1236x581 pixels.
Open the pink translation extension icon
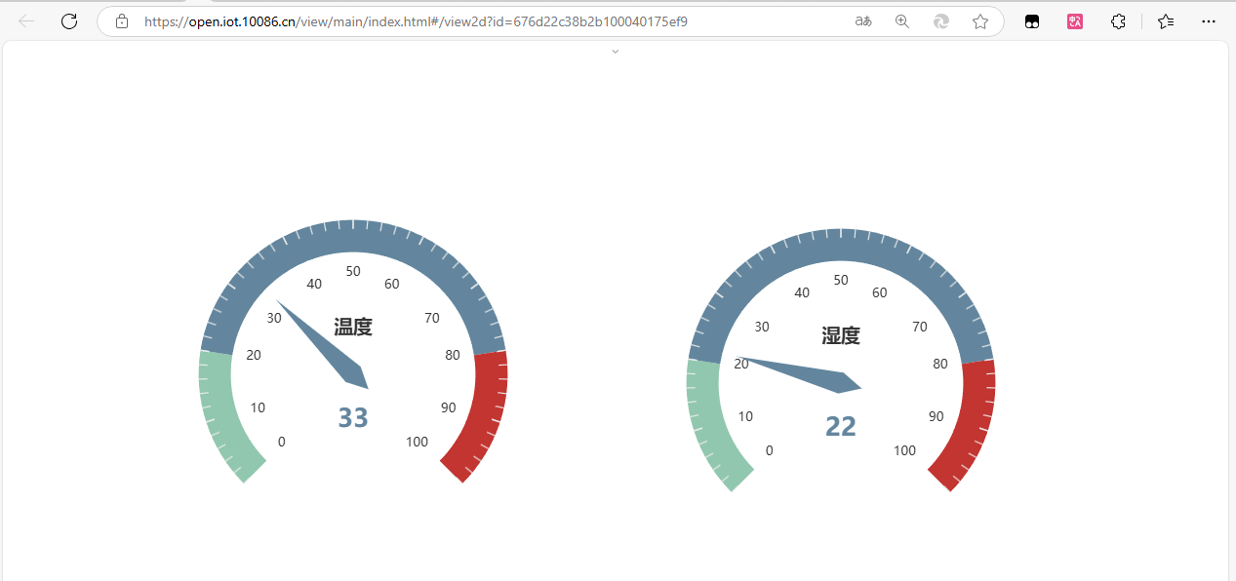pos(1075,21)
